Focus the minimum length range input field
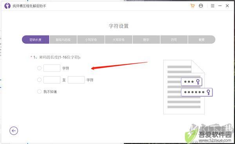 (52, 80)
